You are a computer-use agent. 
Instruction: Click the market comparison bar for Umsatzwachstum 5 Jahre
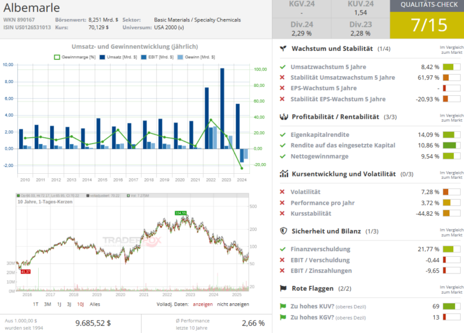tap(451, 67)
